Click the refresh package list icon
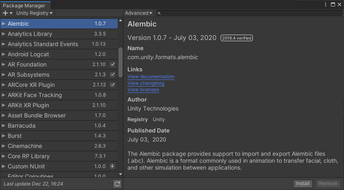Viewport: 344px width, 190px height. click(117, 184)
